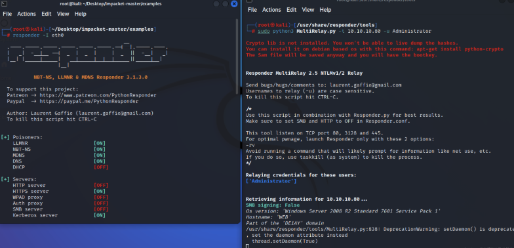
Task: Click 'Avoid running a command' warning line
Action: pos(368,151)
